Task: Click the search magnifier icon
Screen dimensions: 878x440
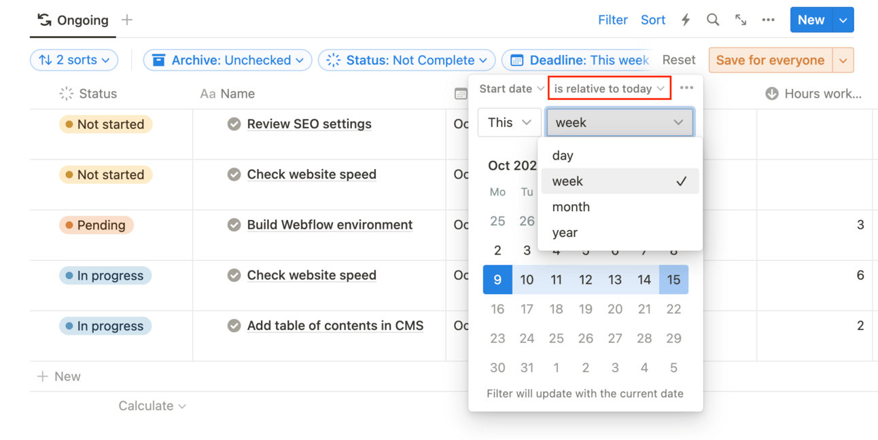Action: (712, 20)
